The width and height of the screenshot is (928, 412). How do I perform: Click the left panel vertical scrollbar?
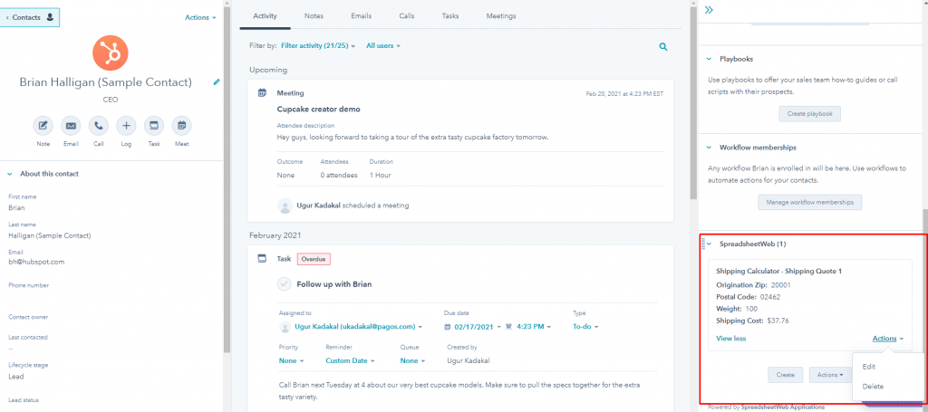[227, 181]
